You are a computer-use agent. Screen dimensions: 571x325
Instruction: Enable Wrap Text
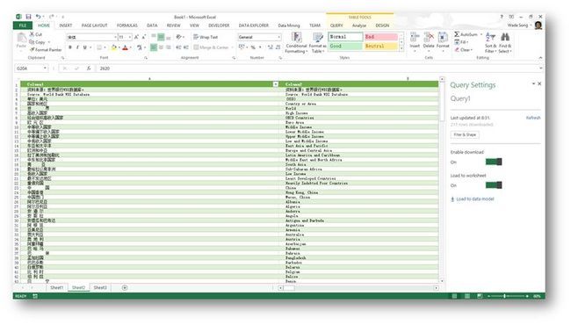click(x=206, y=37)
